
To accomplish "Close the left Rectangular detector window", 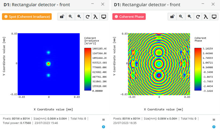I will pyautogui.click(x=103, y=4).
